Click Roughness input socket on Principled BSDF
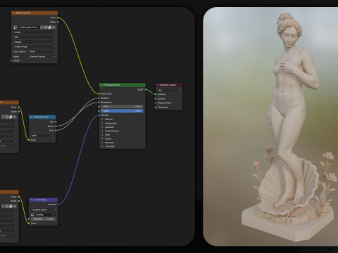 99,103
